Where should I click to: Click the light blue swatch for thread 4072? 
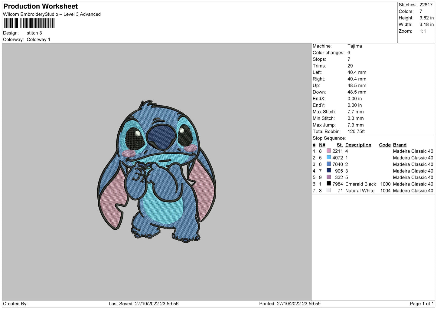(x=329, y=157)
